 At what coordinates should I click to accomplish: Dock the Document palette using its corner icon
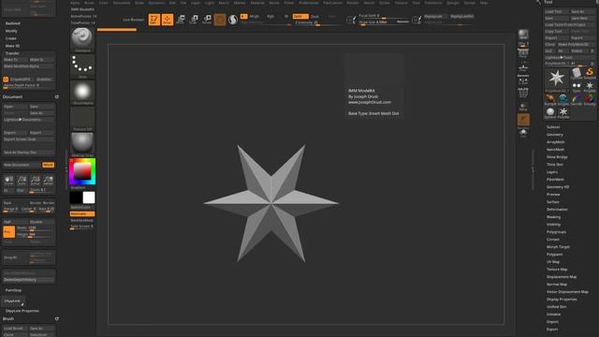[56, 97]
